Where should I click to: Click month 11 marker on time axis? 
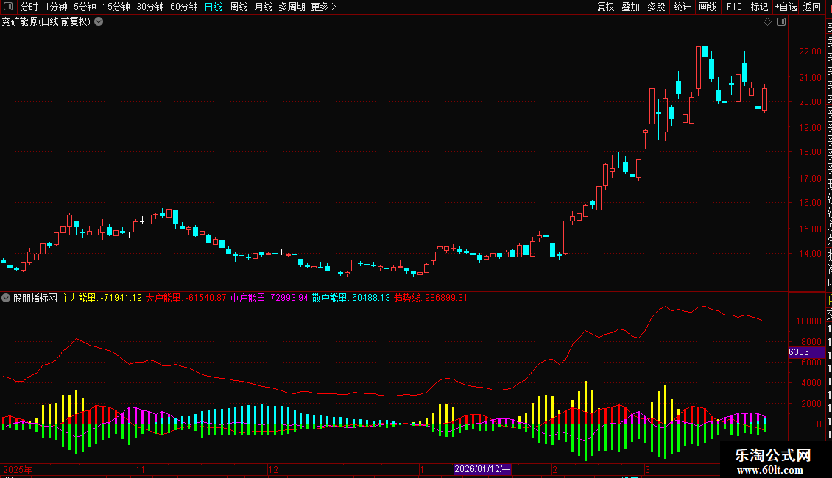[x=140, y=469]
